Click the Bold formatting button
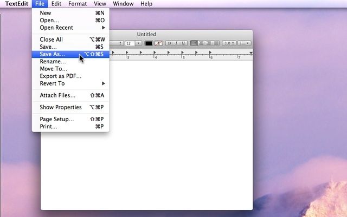The height and width of the screenshot is (217, 347). click(170, 43)
